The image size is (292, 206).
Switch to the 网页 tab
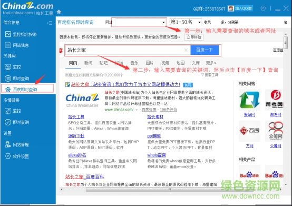(73, 63)
